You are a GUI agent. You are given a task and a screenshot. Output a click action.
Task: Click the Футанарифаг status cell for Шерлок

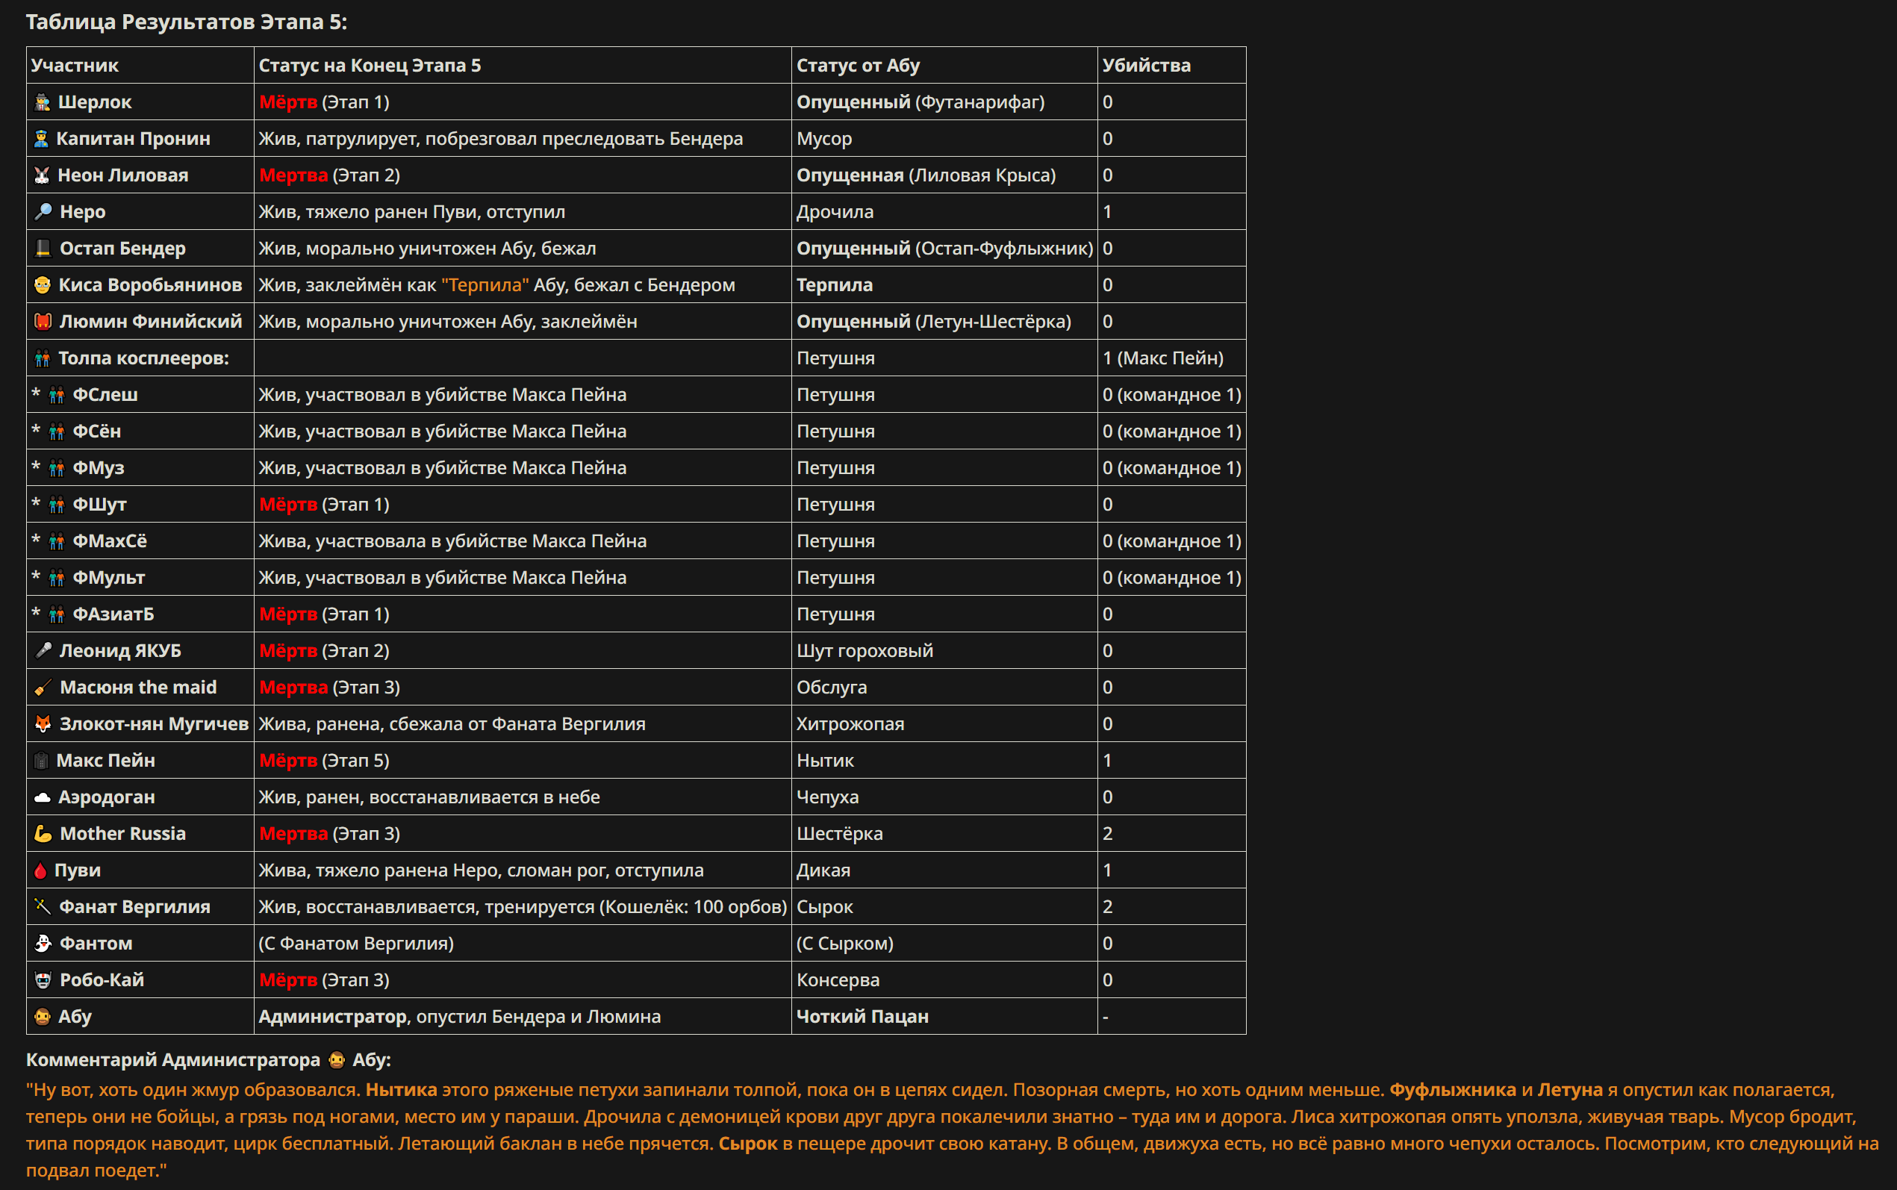click(x=944, y=102)
